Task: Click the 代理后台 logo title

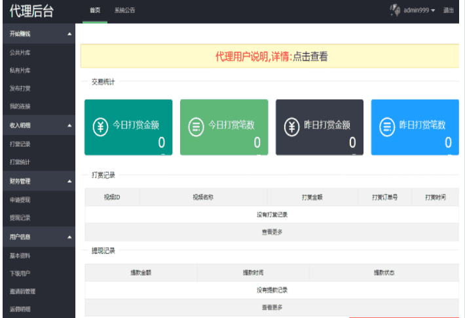Action: pos(31,11)
